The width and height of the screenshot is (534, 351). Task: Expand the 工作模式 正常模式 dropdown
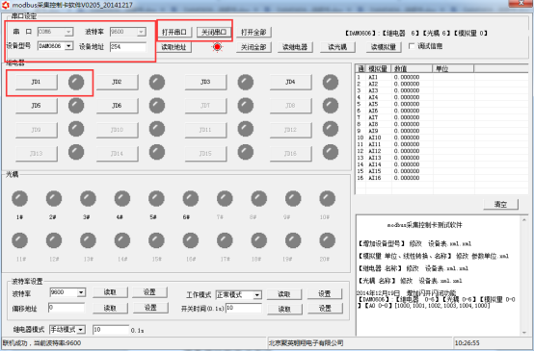point(257,295)
